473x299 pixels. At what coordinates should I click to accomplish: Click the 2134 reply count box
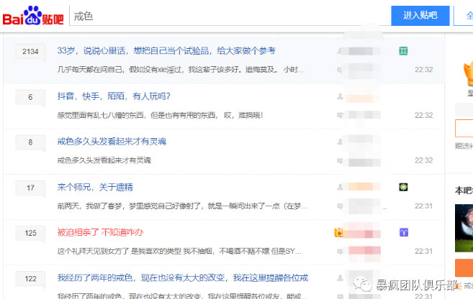30,52
